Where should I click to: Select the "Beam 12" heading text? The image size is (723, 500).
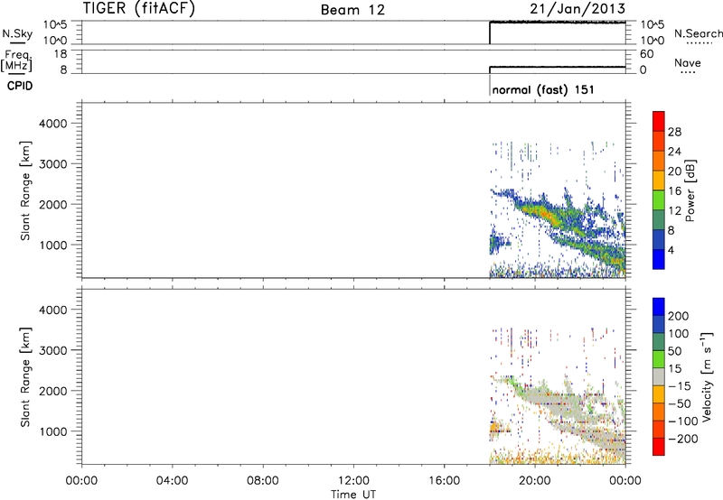click(x=352, y=10)
